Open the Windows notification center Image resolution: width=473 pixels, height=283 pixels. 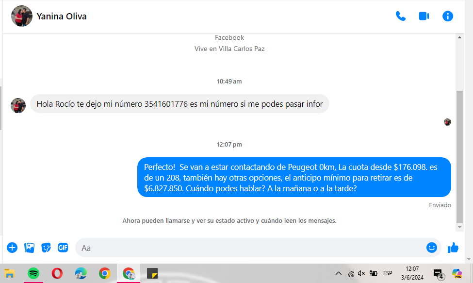438,273
